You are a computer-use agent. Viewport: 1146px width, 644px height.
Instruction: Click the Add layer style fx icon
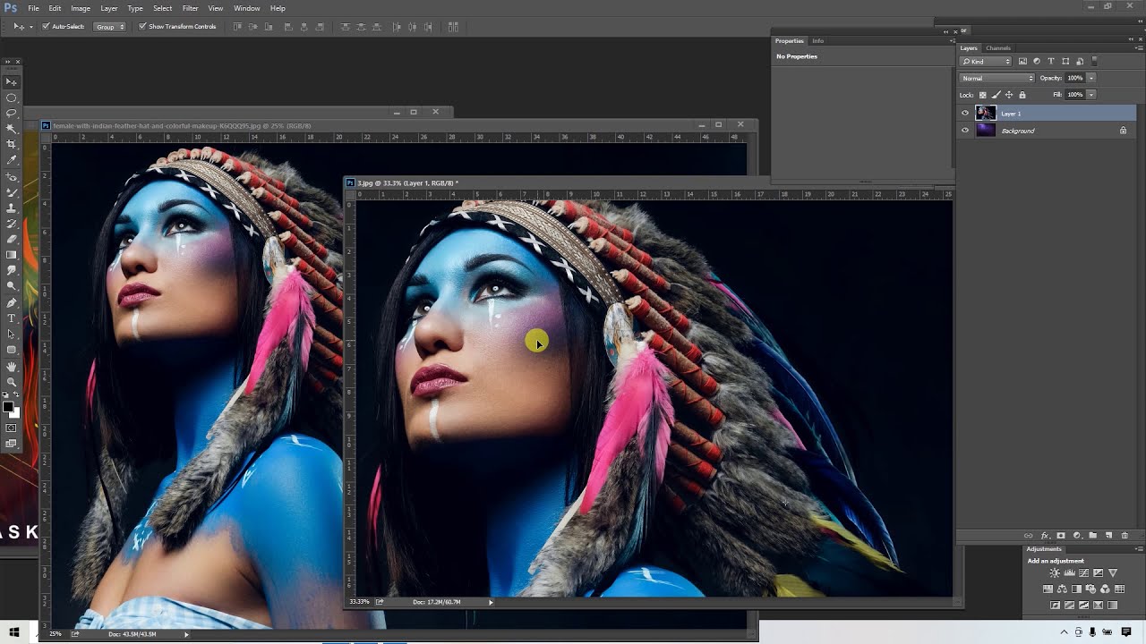(1045, 536)
